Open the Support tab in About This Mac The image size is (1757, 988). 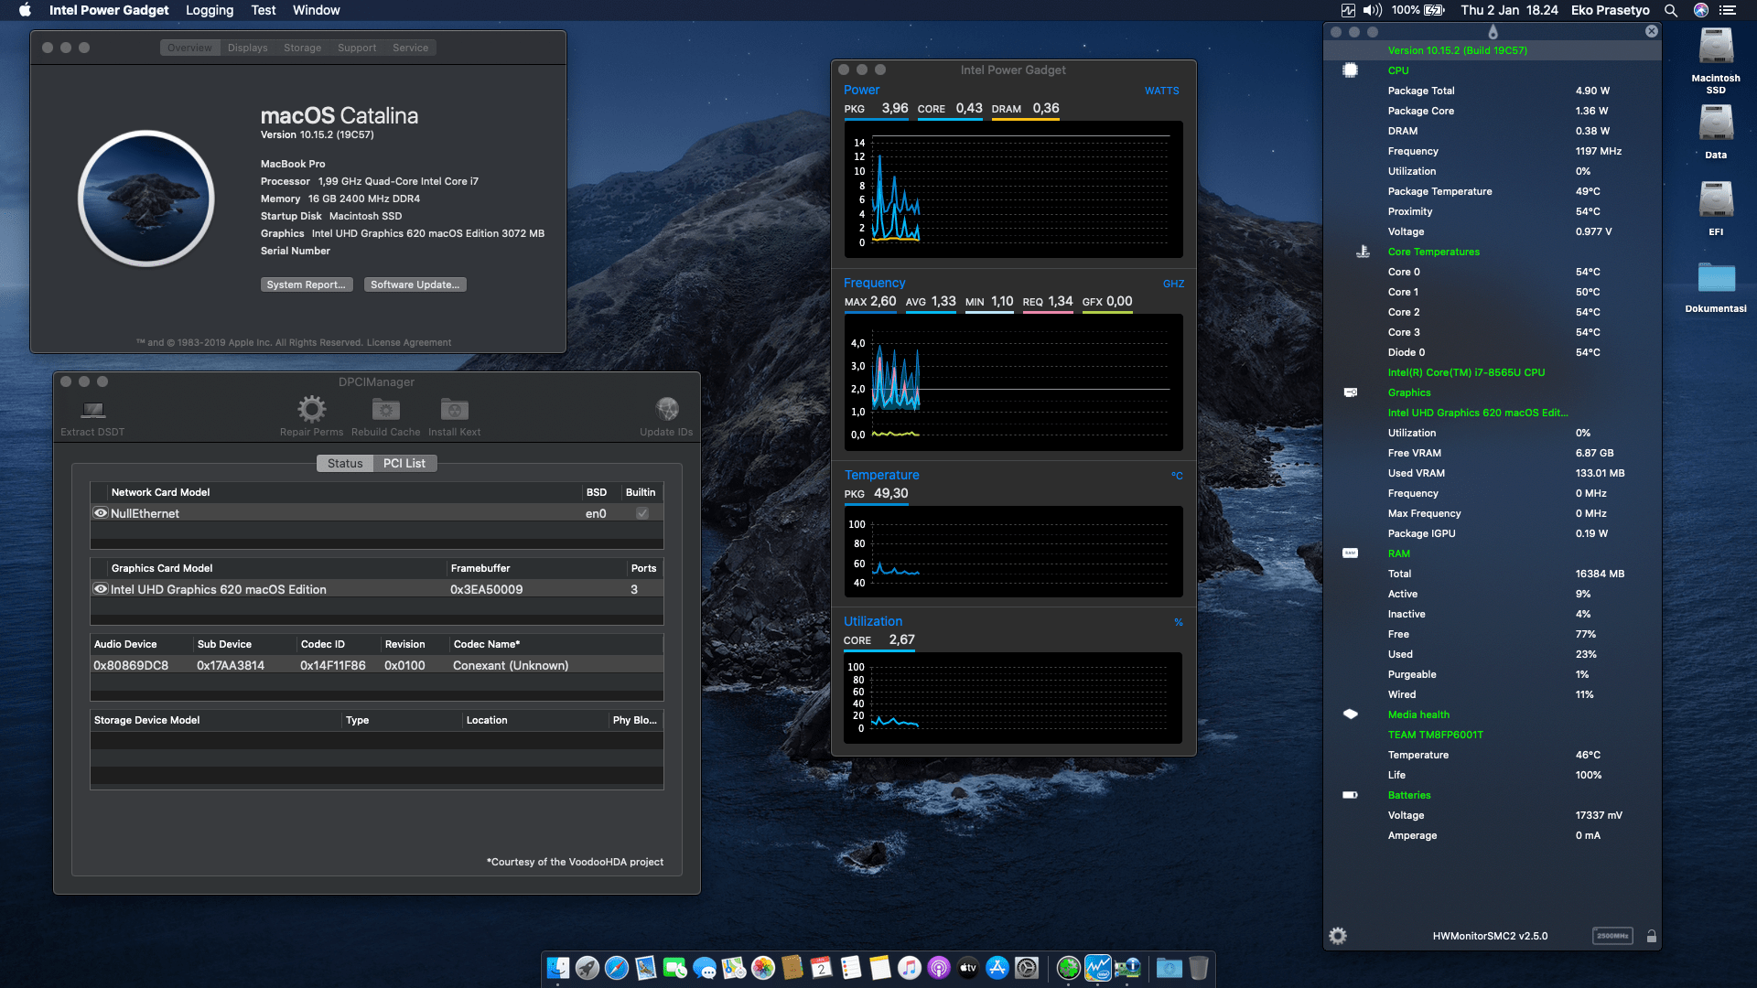[357, 48]
